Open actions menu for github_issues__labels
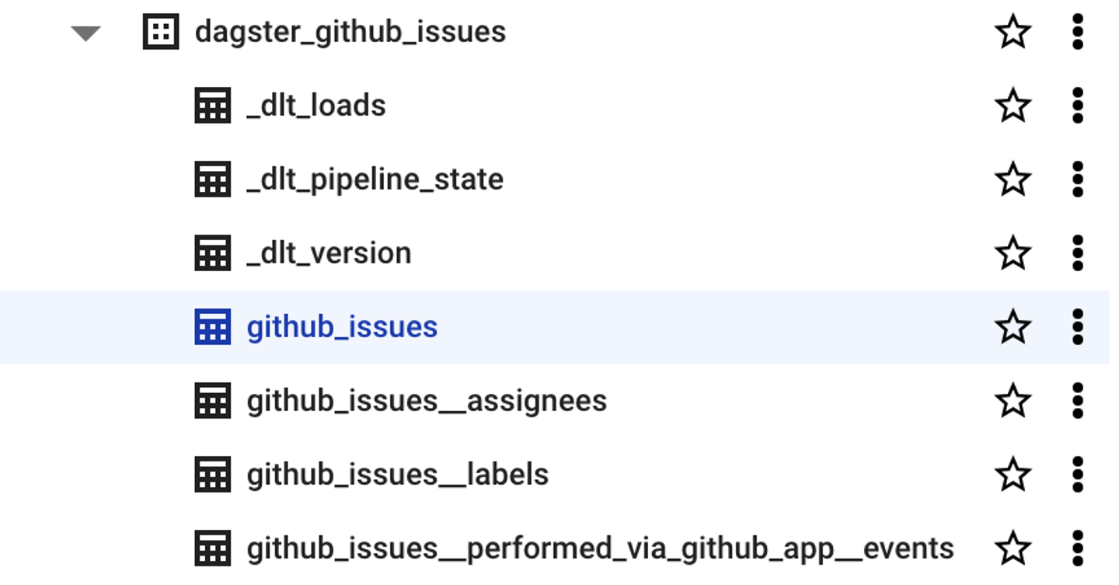The height and width of the screenshot is (585, 1119). (1079, 475)
